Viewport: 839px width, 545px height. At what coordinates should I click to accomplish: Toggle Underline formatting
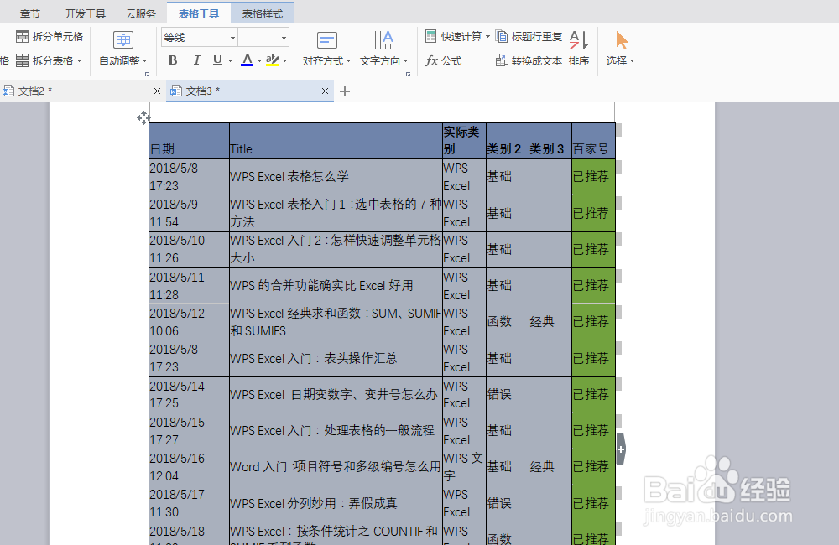pyautogui.click(x=217, y=60)
